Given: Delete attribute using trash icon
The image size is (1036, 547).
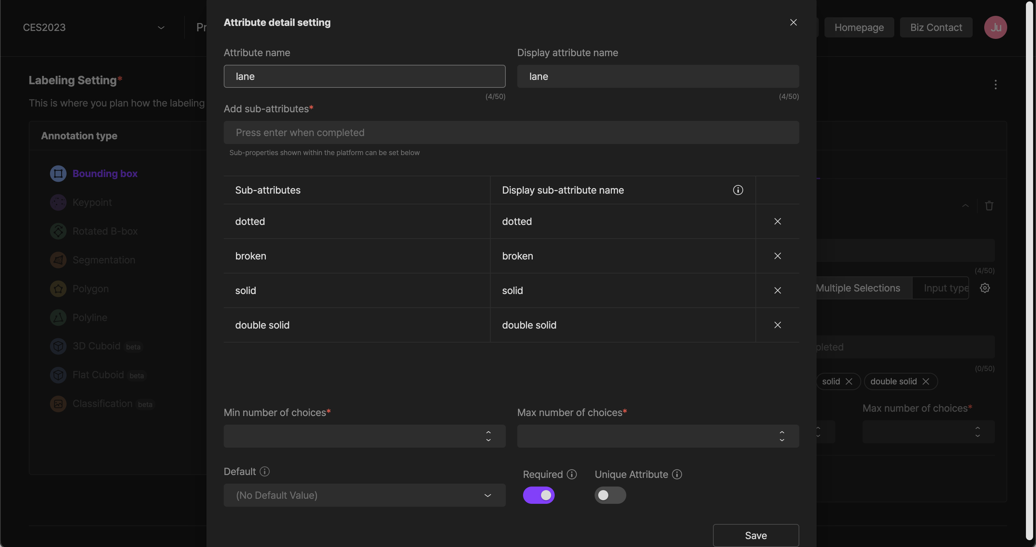Looking at the screenshot, I should pyautogui.click(x=989, y=206).
